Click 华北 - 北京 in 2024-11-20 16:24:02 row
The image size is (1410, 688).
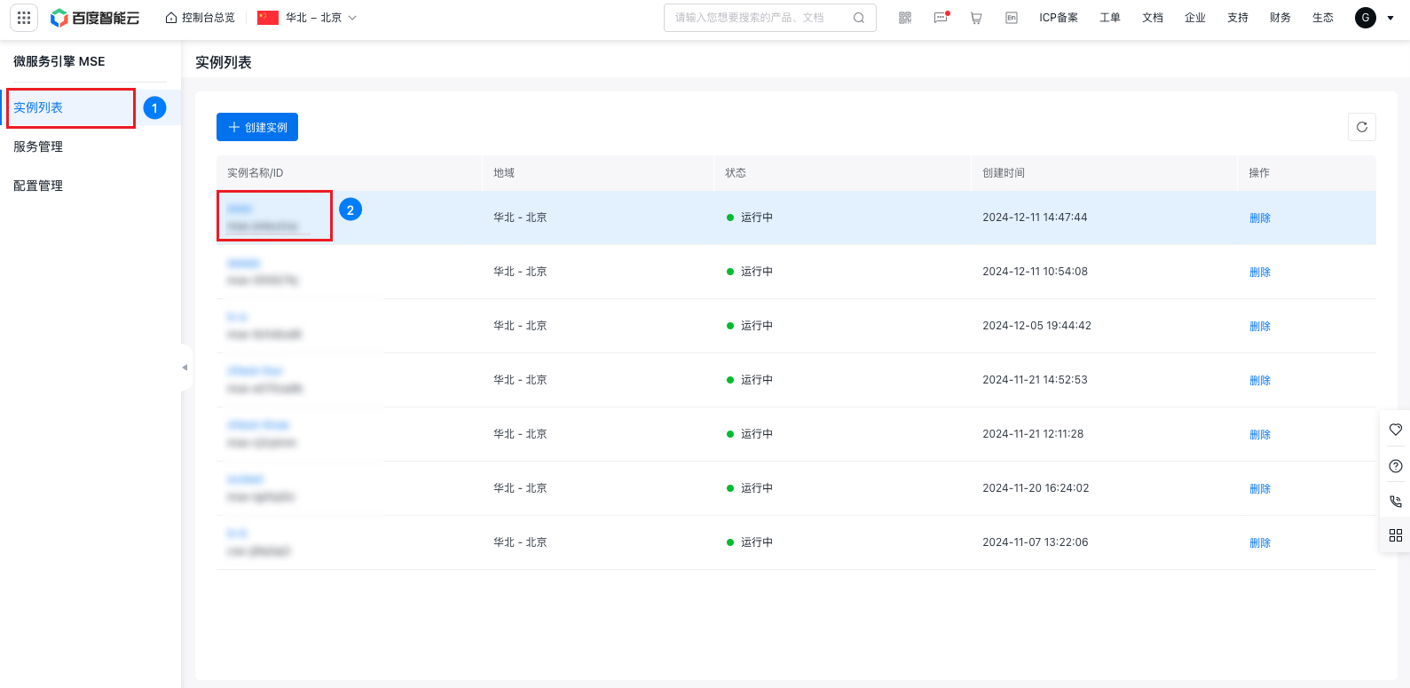tap(520, 488)
